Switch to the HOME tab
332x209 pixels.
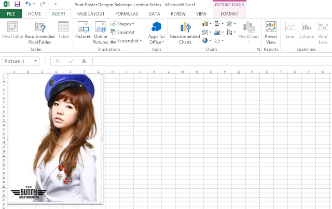tap(35, 14)
